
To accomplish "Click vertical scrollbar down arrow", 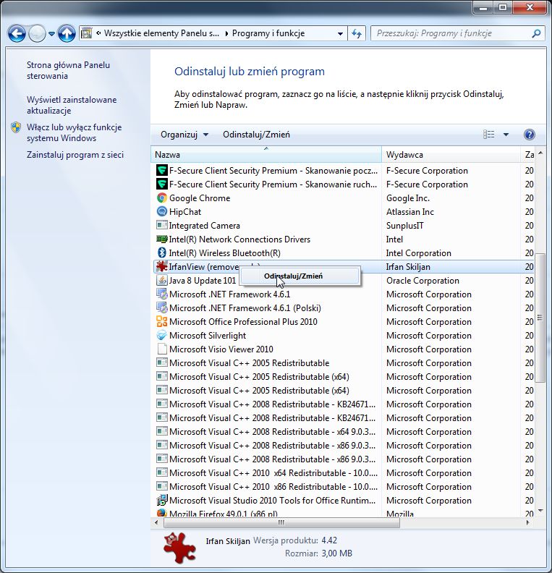I will point(540,511).
